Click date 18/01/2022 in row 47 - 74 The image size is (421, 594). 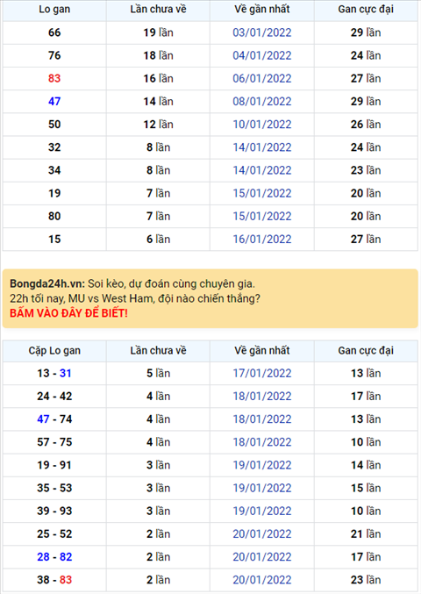(x=262, y=419)
